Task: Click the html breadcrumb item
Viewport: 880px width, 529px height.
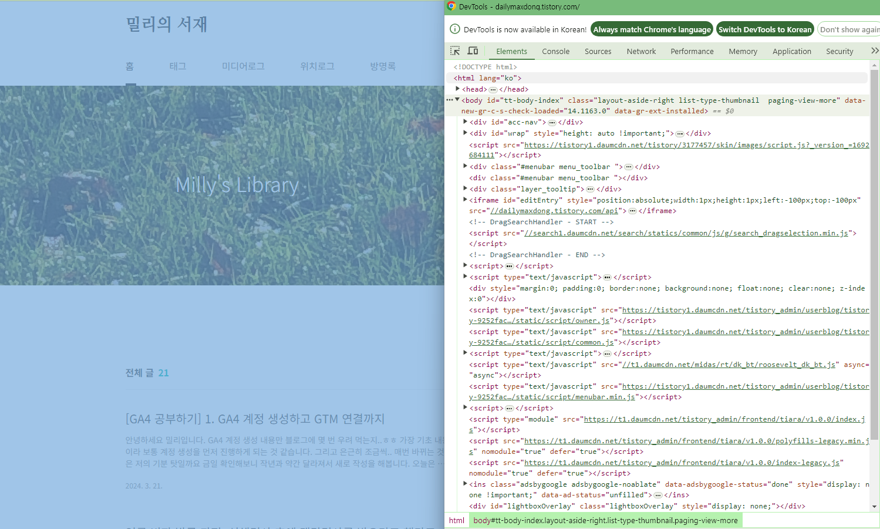Action: click(x=457, y=520)
